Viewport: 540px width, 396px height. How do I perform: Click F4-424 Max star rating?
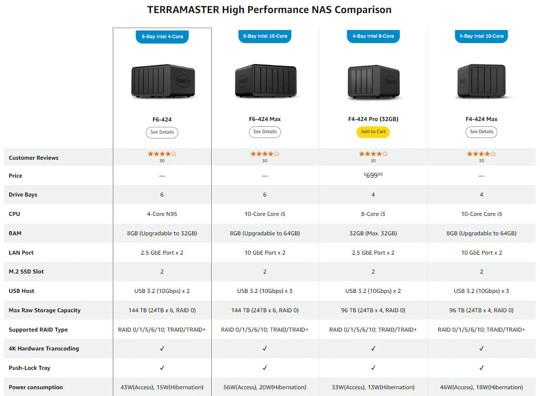[x=481, y=153]
